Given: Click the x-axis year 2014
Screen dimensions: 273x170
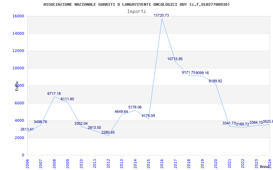Looking at the screenshot, I should pos(135,164).
